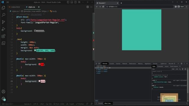Viewport: 189px width, 106px height.
Task: Click the Prettier status bar item
Action: coord(80,104)
